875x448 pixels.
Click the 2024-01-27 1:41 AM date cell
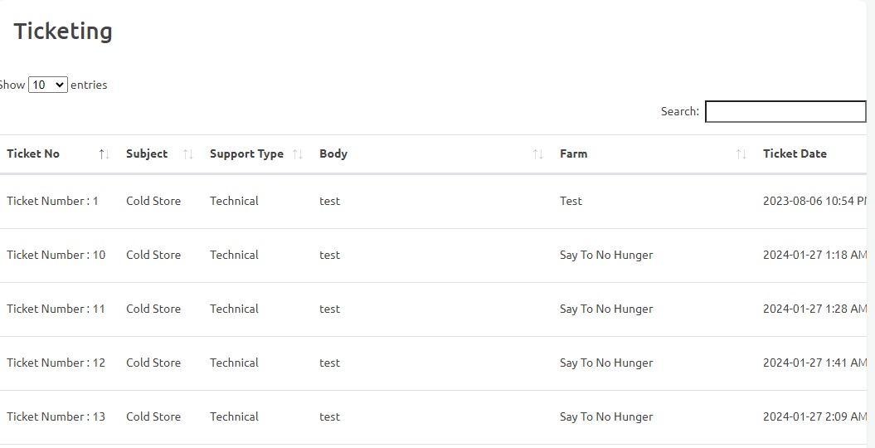click(x=815, y=363)
